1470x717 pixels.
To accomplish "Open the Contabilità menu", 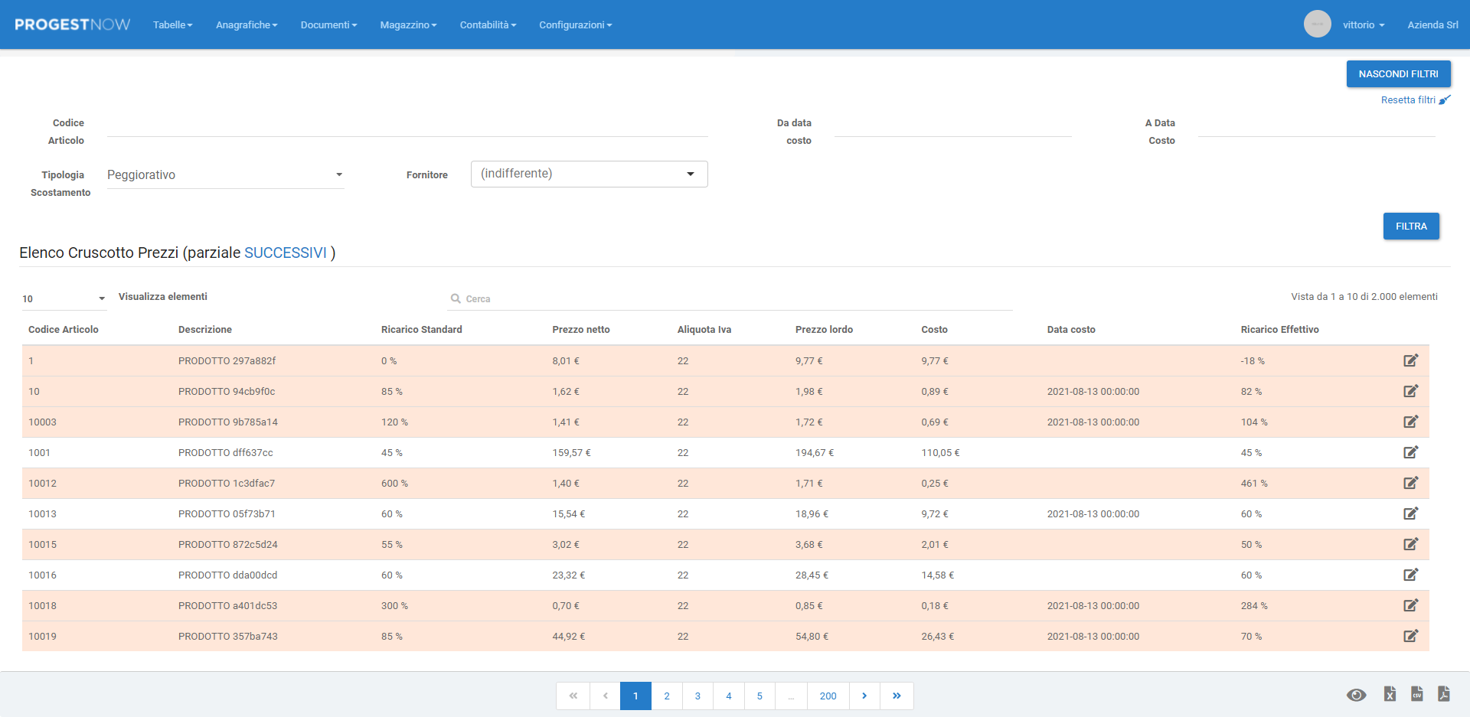I will (x=488, y=24).
